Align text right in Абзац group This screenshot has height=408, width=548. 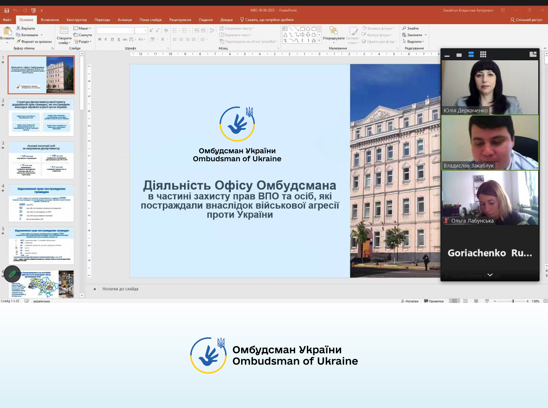[187, 39]
